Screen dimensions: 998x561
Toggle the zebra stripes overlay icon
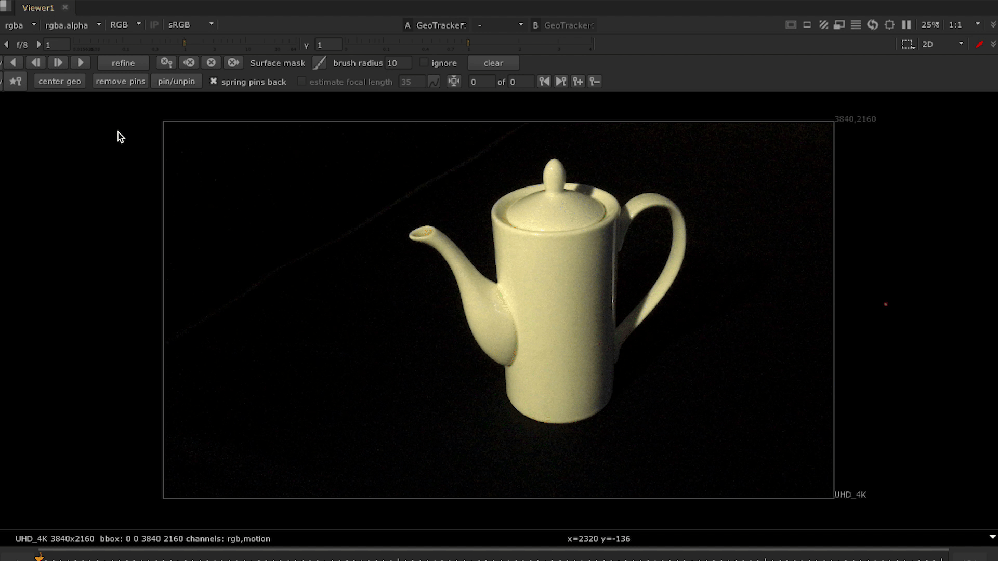pyautogui.click(x=823, y=25)
